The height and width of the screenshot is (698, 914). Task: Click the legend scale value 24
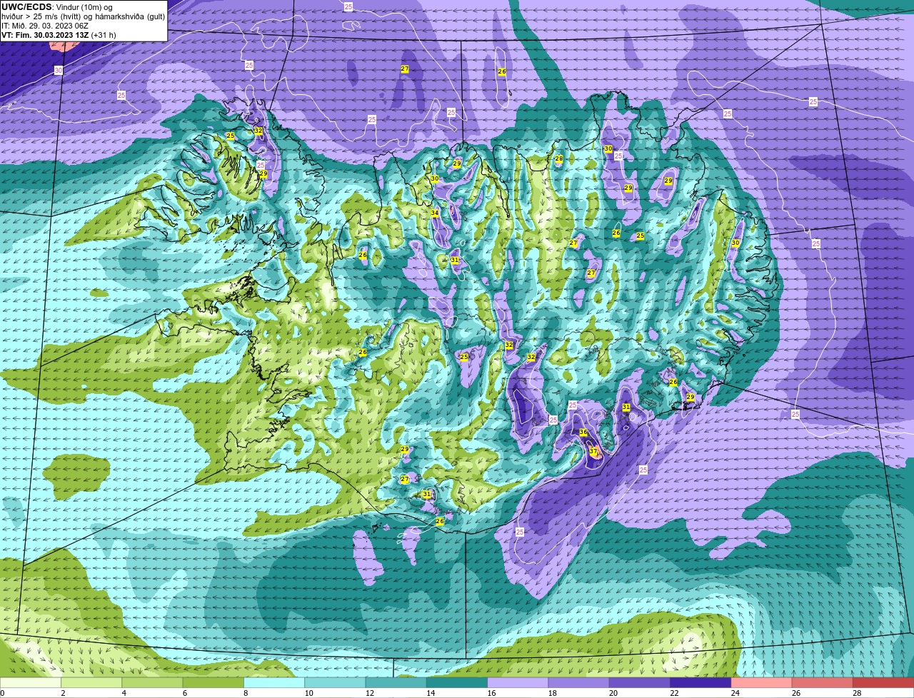click(735, 693)
